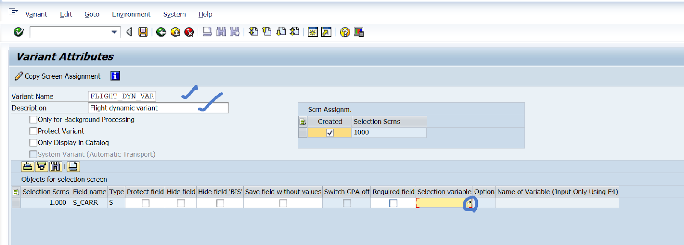Go to last page icon
This screenshot has width=684, height=245.
[x=295, y=32]
